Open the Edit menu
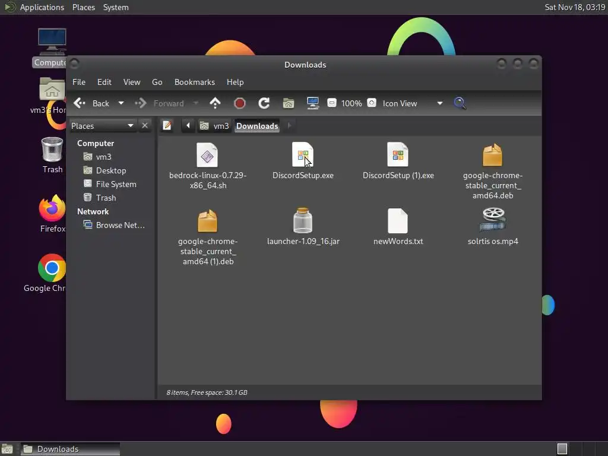The width and height of the screenshot is (608, 456). point(104,82)
